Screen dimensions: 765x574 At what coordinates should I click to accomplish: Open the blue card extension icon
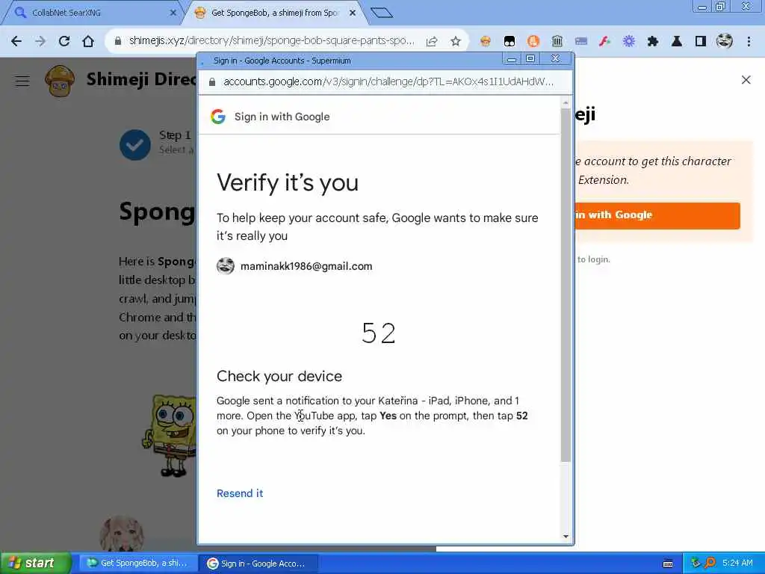[581, 42]
